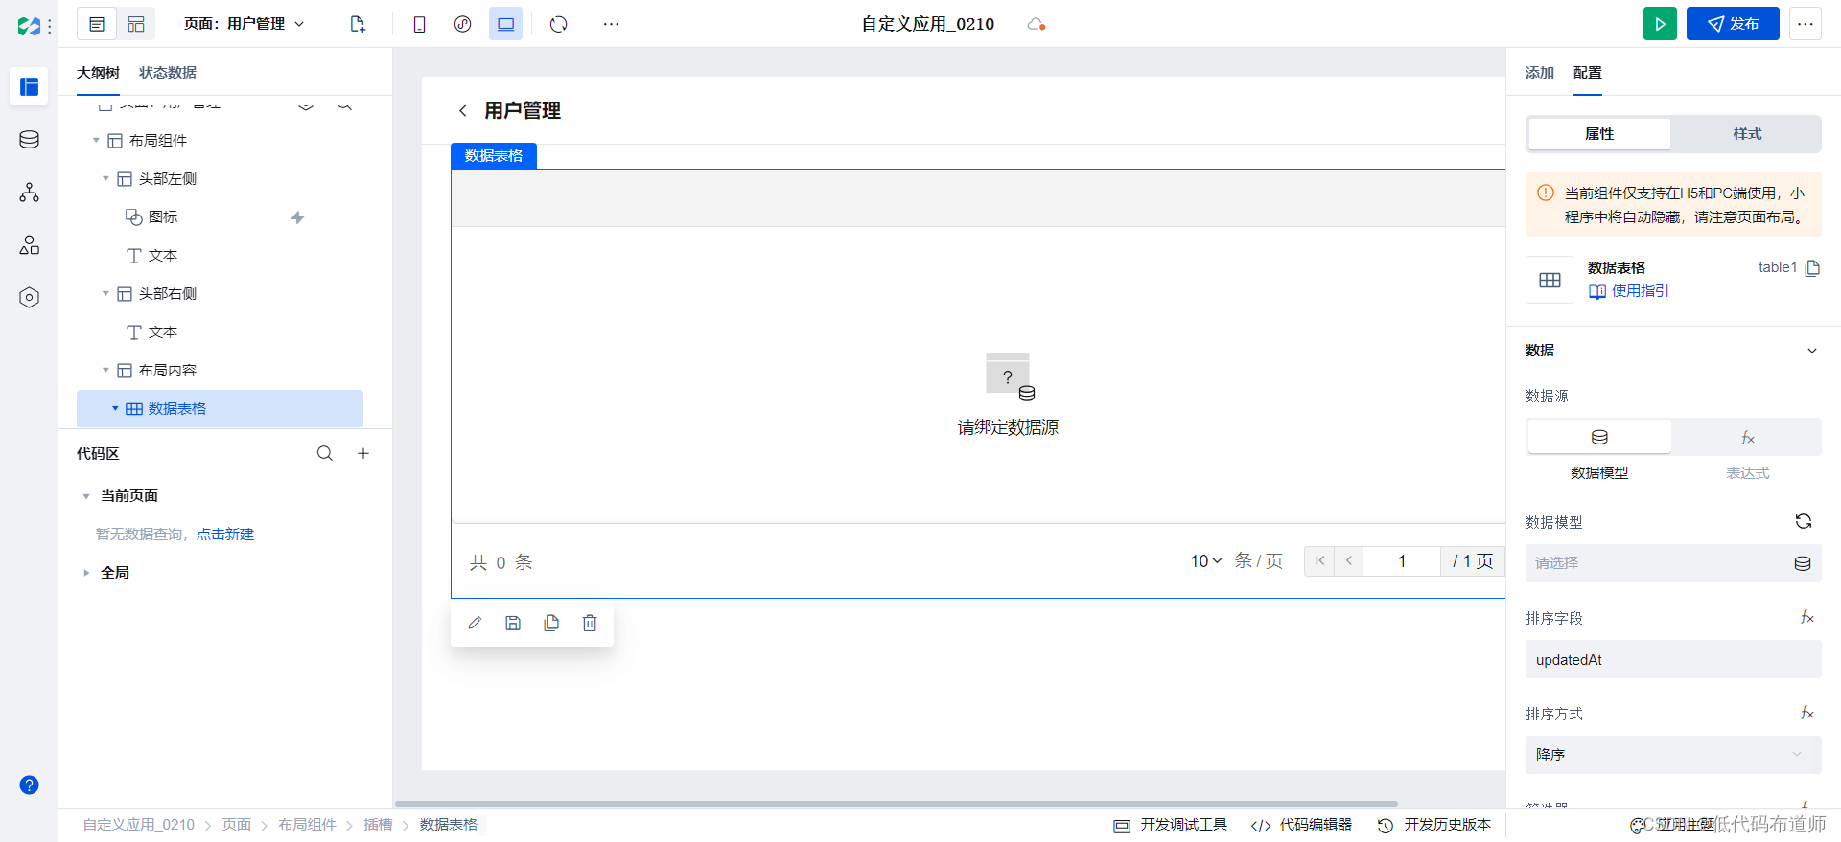Open the page selector 用户管理 dropdown
Screen dimensions: 1841x842
[245, 24]
